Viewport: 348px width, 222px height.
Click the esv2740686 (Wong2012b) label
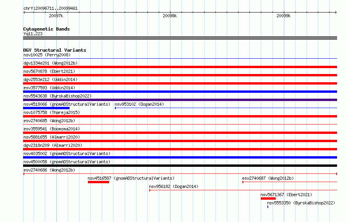coord(49,170)
